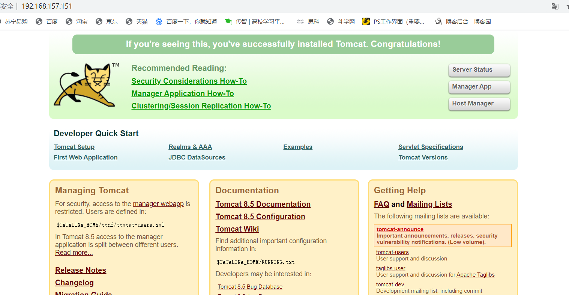Click the yellow PS工作界面 bookmark icon

pos(366,22)
